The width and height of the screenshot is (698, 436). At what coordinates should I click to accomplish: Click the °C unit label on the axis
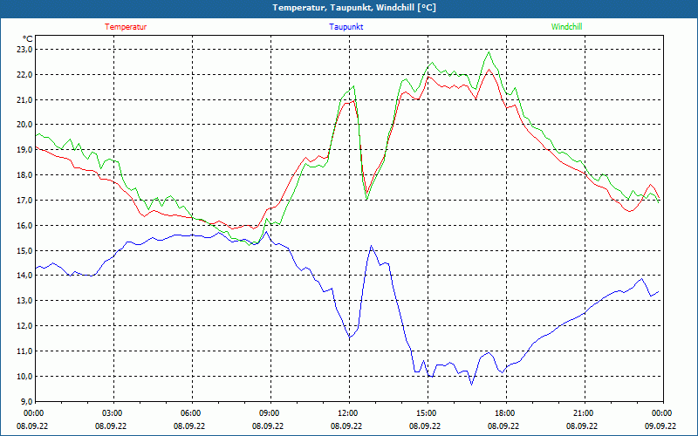28,38
